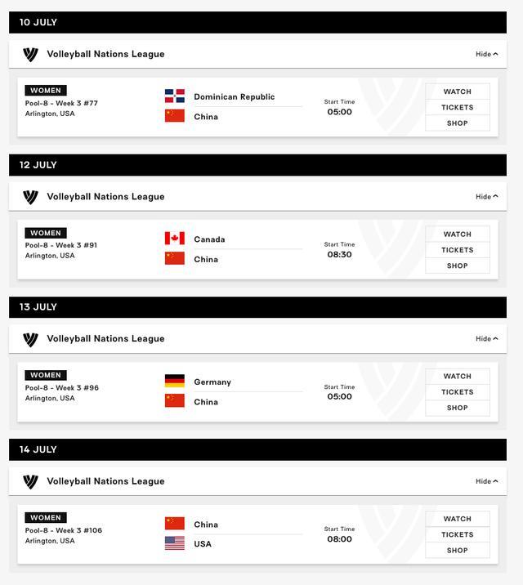Watch the Dominican Republic vs China match
The height and width of the screenshot is (585, 523).
[x=458, y=92]
